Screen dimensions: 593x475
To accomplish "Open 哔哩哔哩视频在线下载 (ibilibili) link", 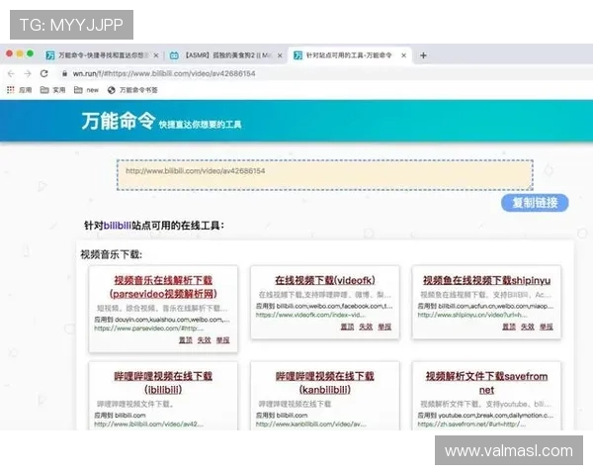I will tap(163, 383).
